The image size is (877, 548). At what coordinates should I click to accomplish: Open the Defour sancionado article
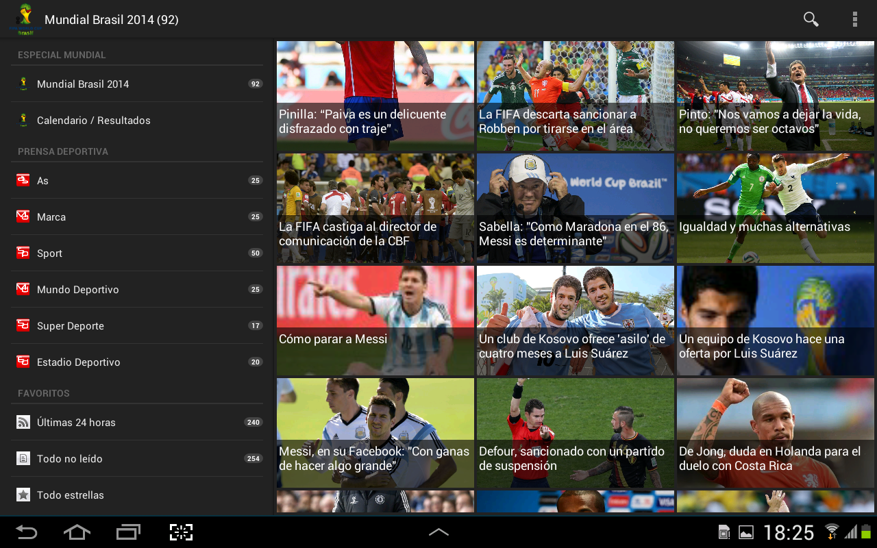click(x=576, y=433)
